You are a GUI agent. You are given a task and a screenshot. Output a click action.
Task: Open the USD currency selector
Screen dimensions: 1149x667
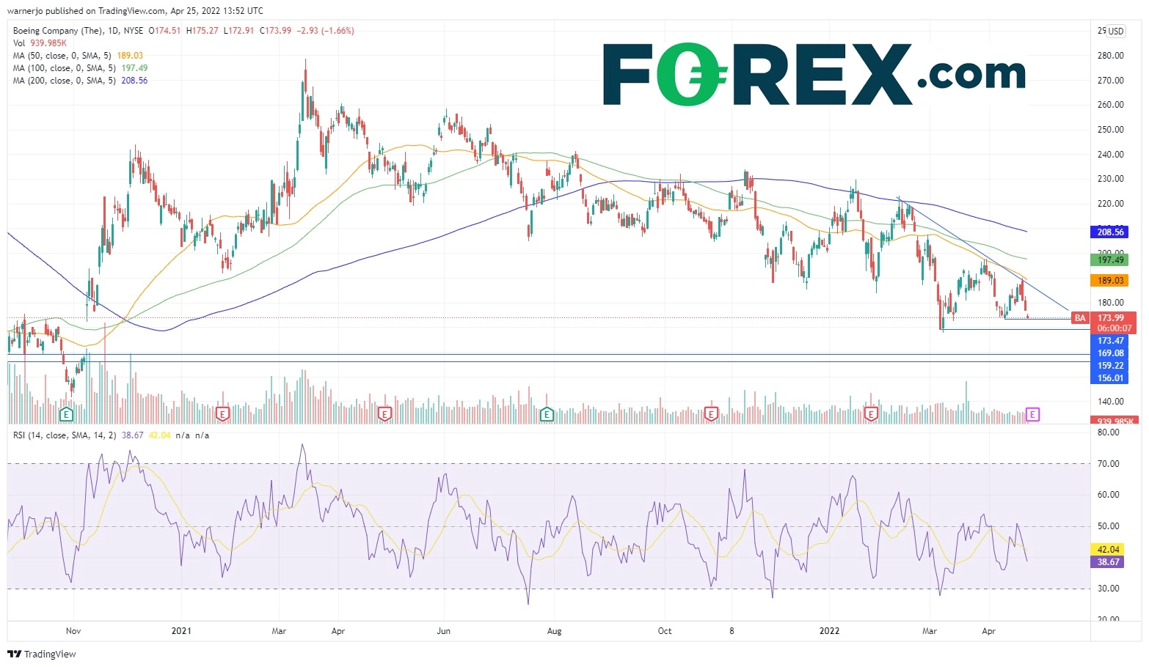pyautogui.click(x=1115, y=31)
